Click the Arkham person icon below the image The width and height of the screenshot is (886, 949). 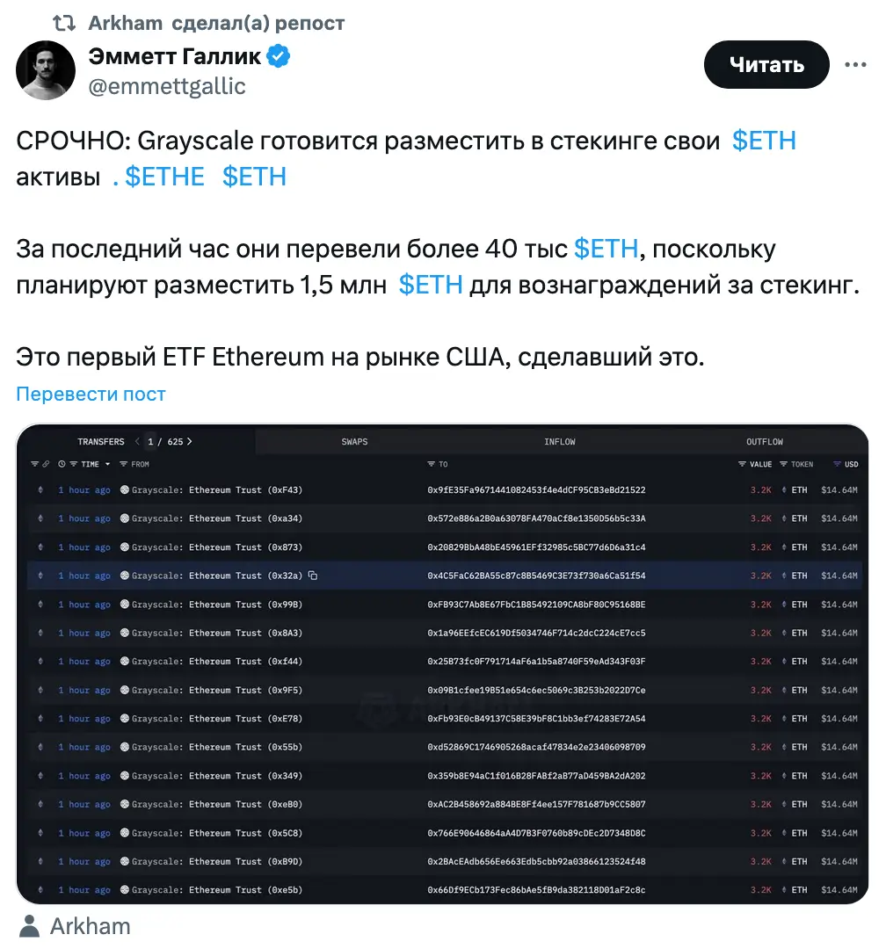pos(30,926)
